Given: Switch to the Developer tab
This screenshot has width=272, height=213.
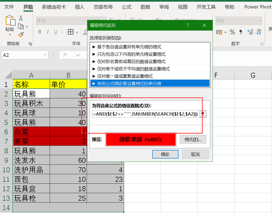Looking at the screenshot, I should pos(206,7).
